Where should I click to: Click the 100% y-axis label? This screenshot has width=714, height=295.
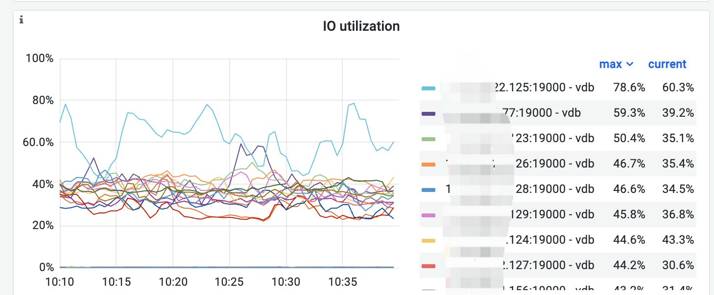39,59
